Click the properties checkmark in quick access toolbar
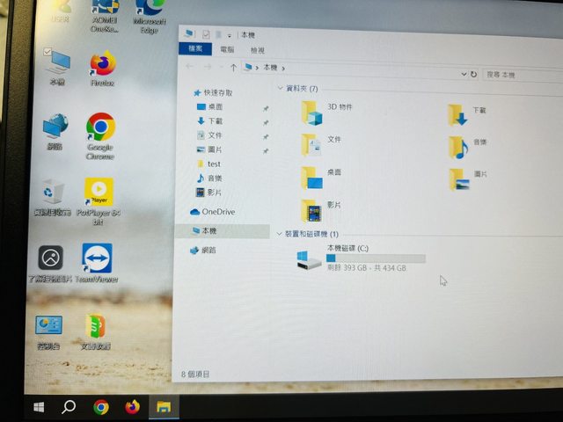563x422 pixels. tap(205, 34)
